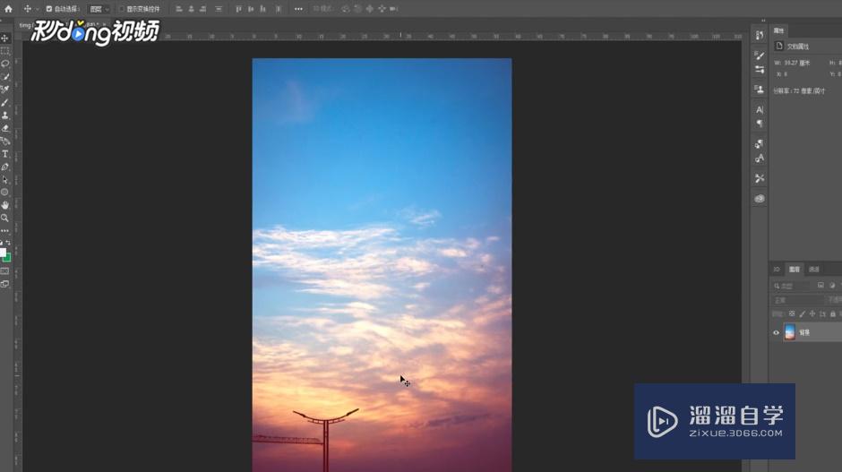Screen dimensions: 842x472
Task: Open the Paragraph panel icon
Action: pos(760,124)
